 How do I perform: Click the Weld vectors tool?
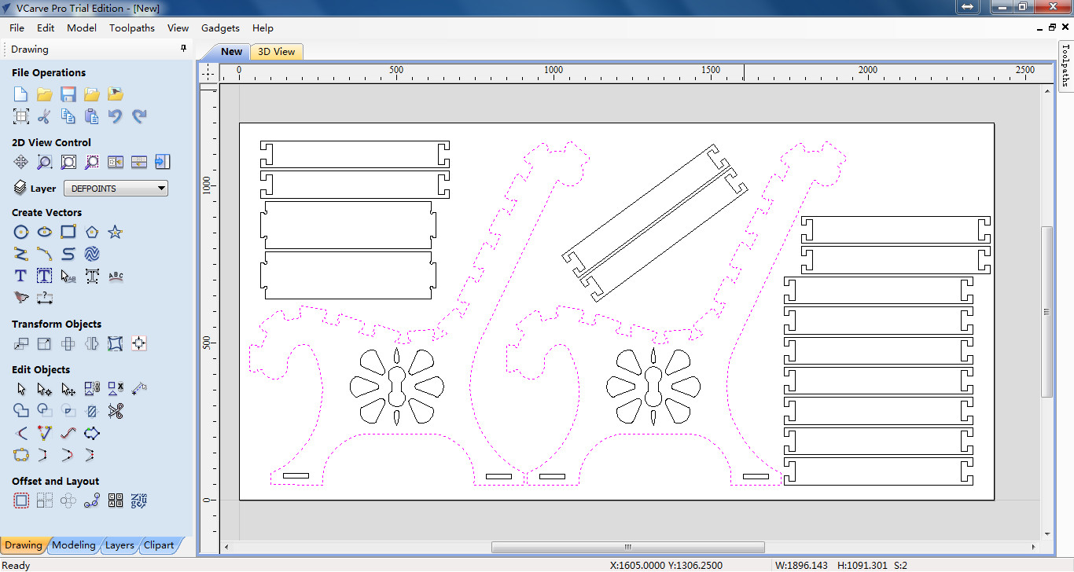click(x=21, y=410)
